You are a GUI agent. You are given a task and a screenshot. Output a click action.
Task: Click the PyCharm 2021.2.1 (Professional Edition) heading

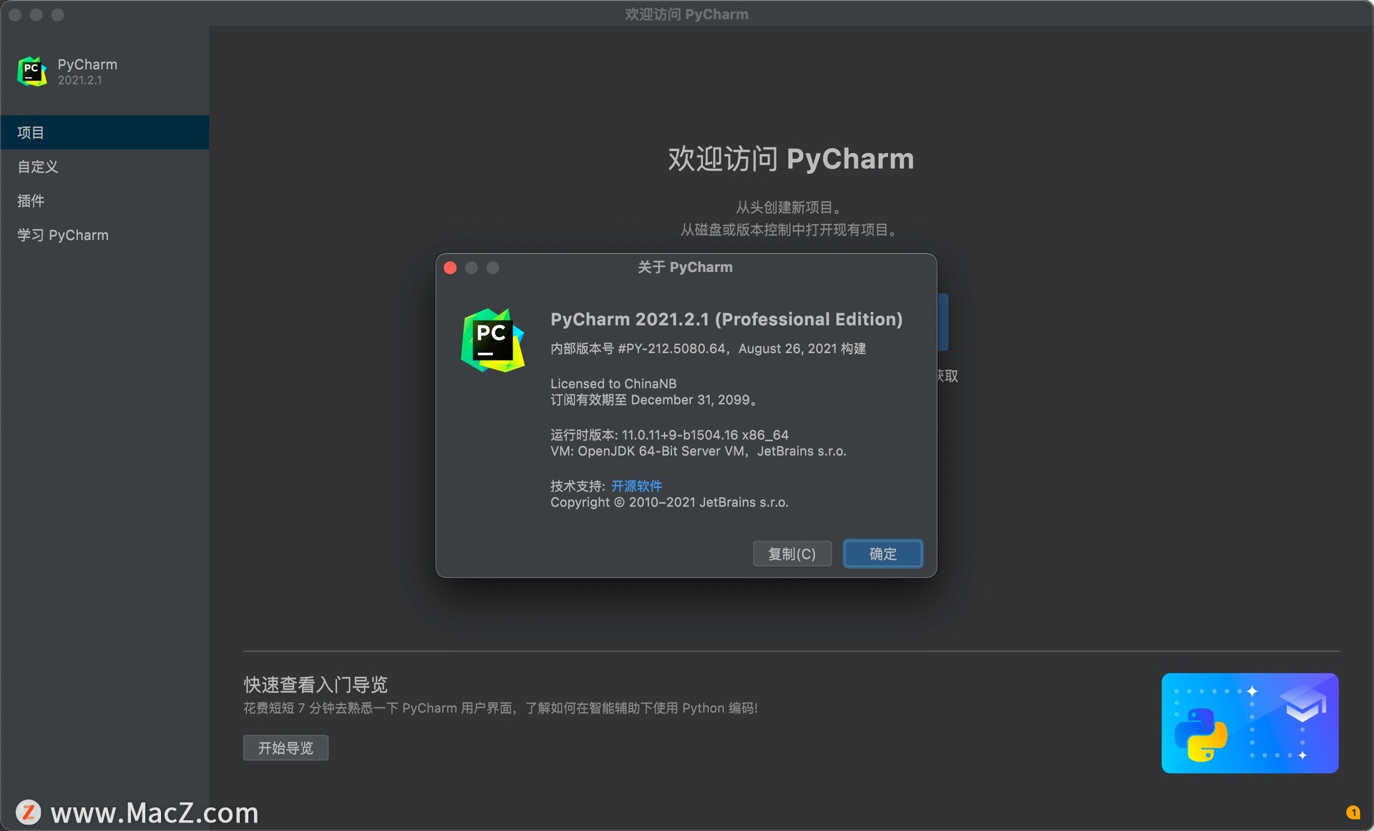click(x=726, y=319)
